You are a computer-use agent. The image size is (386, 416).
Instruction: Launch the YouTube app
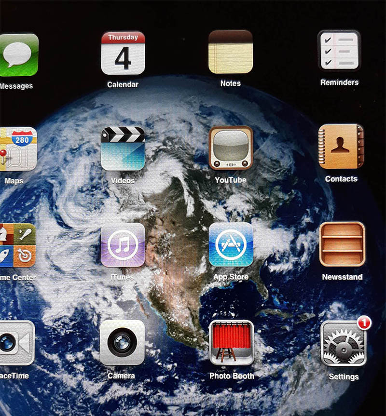(231, 148)
